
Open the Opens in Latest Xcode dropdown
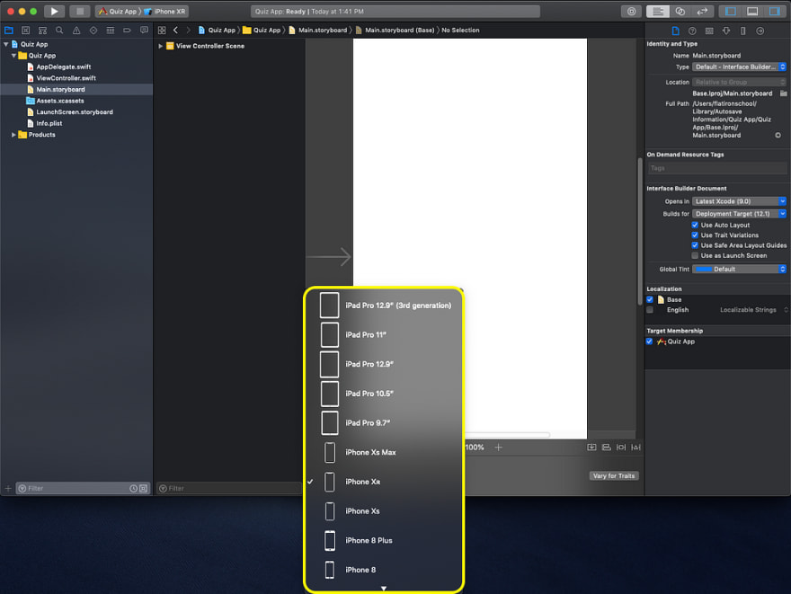[x=739, y=201]
